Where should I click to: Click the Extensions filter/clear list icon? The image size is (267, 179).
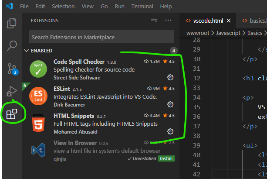154,21
